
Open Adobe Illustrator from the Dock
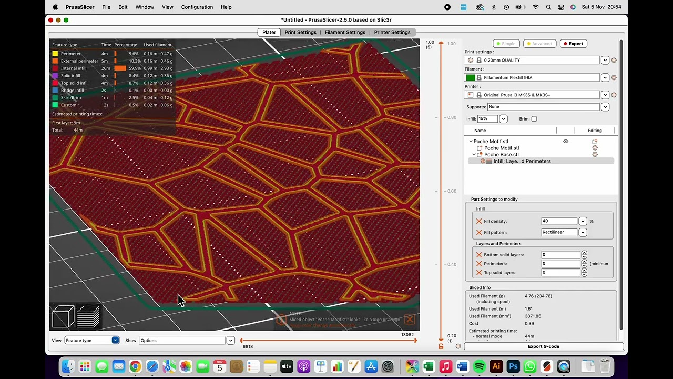[496, 366]
